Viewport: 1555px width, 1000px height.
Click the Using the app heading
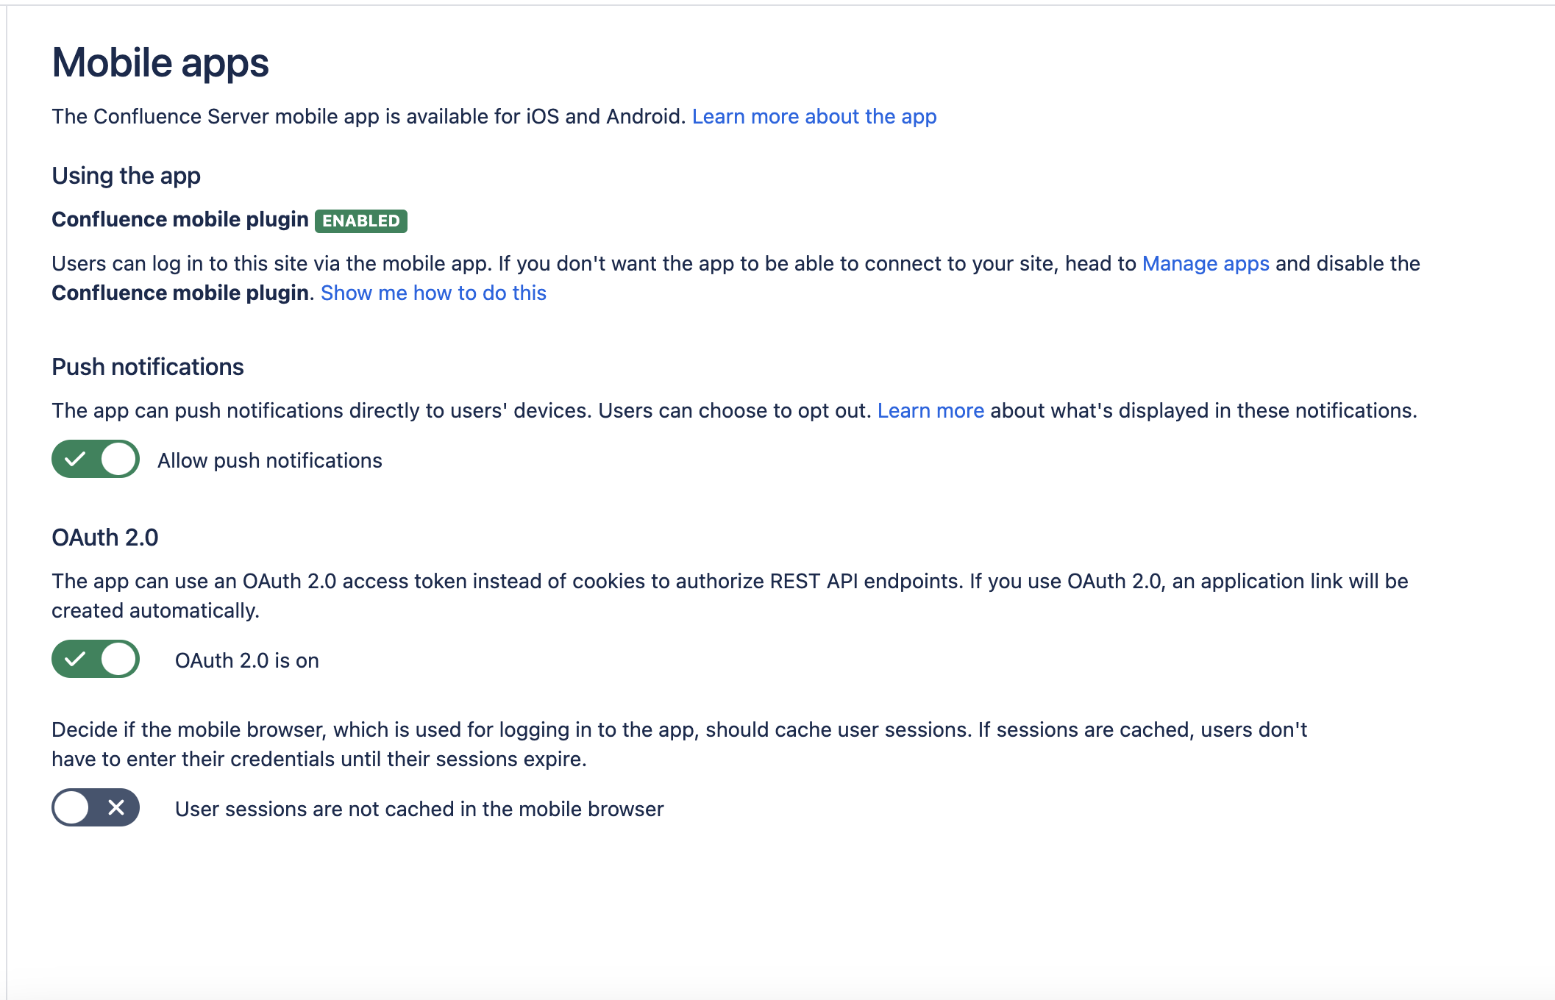tap(126, 176)
